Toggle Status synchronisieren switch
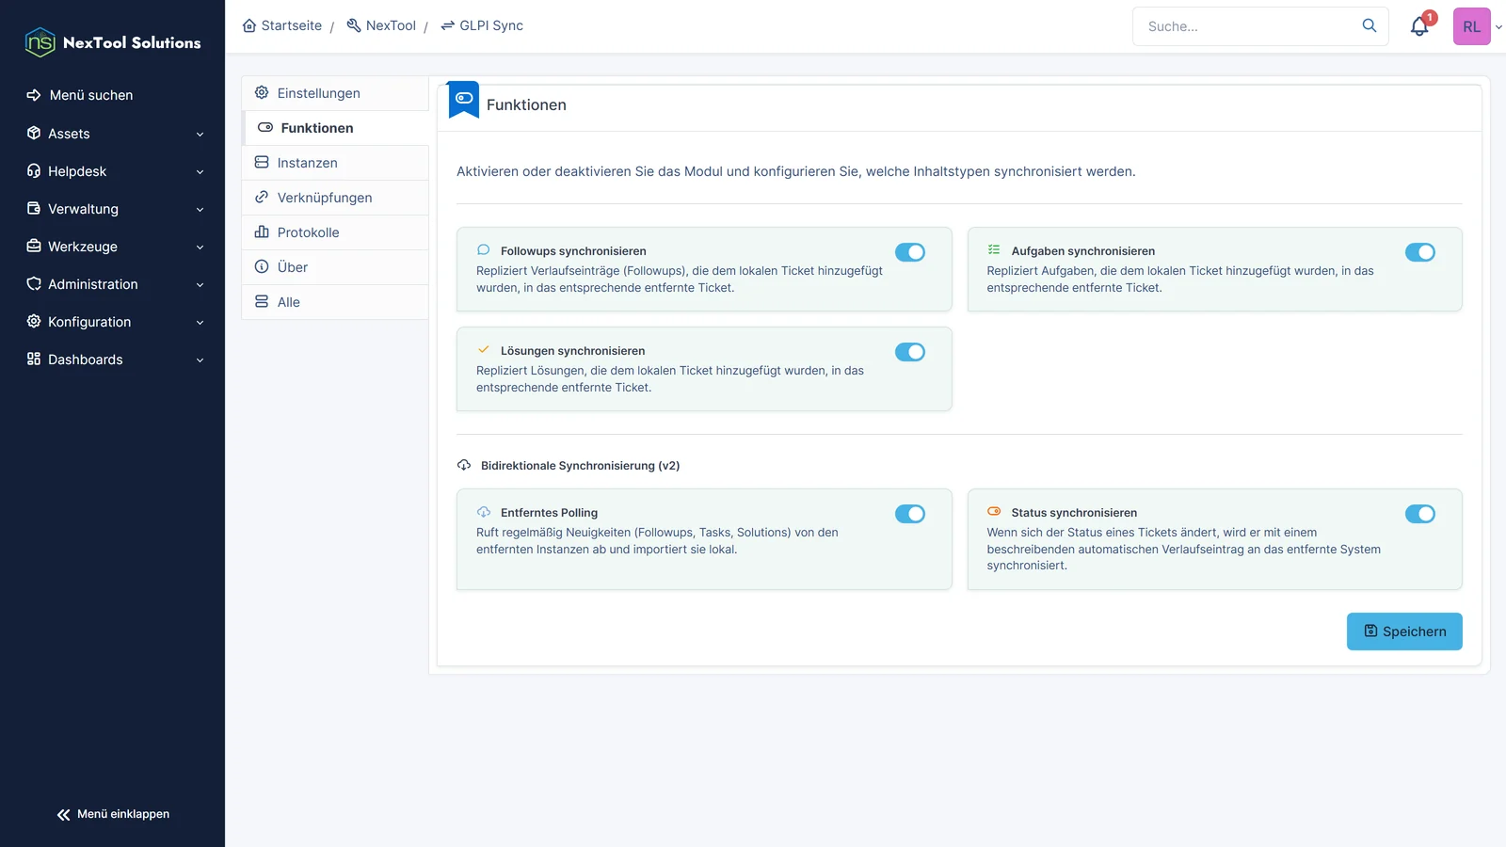The image size is (1506, 847). coord(1420,514)
